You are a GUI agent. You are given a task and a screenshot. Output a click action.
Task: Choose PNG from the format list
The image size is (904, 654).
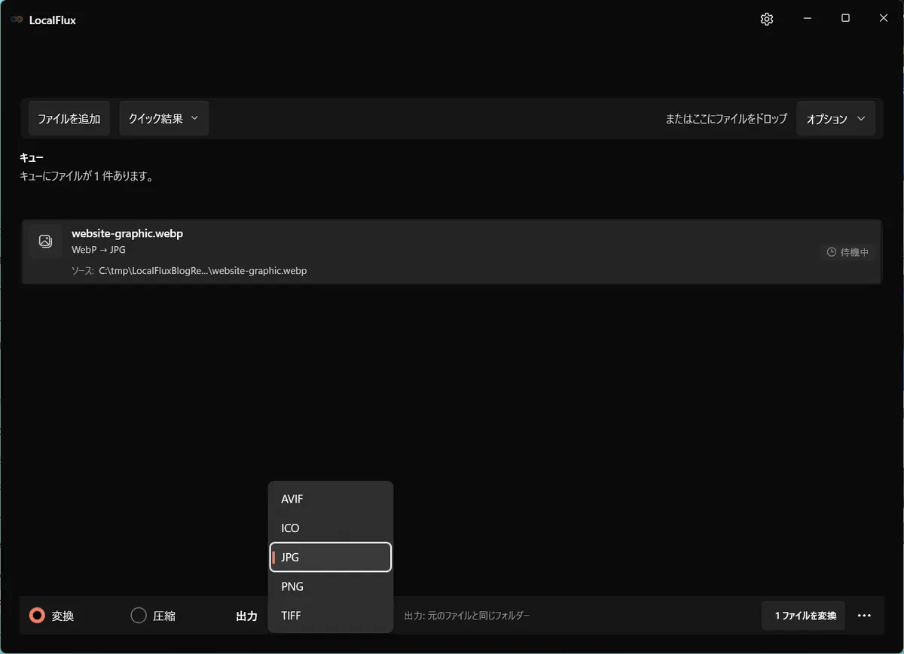[331, 586]
